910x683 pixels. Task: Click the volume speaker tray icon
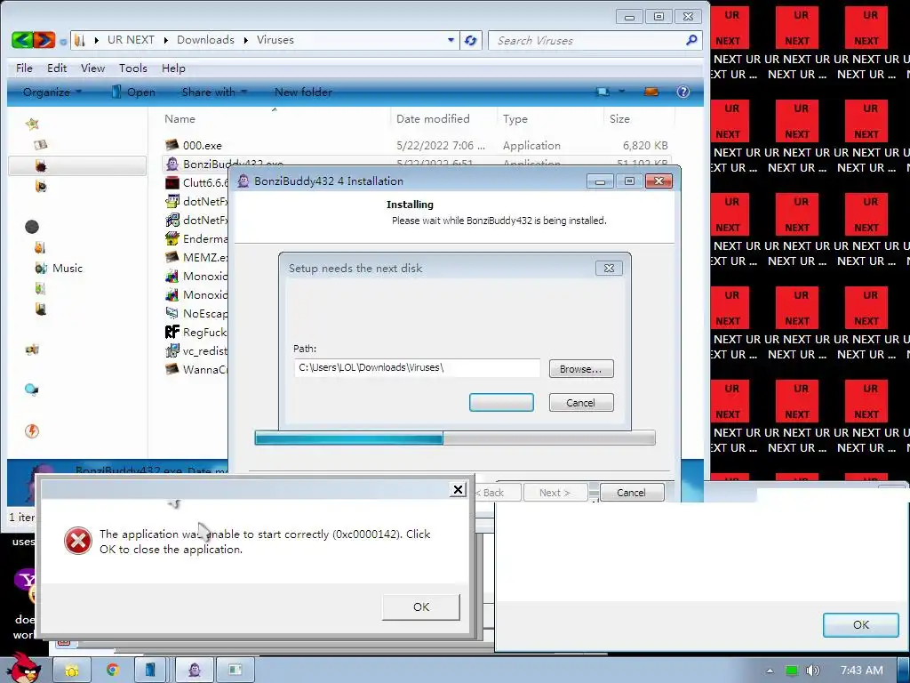813,671
